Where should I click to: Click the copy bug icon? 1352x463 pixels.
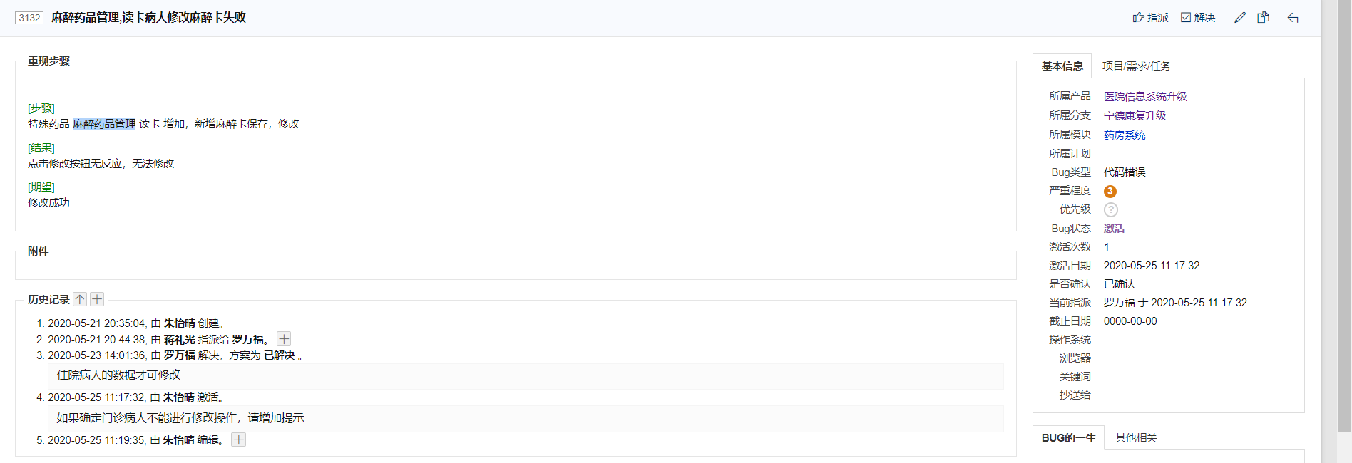tap(1263, 18)
